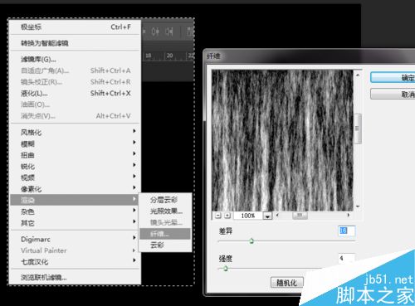
Task: Zoom out the Fibers preview with minus
Action: pos(218,216)
